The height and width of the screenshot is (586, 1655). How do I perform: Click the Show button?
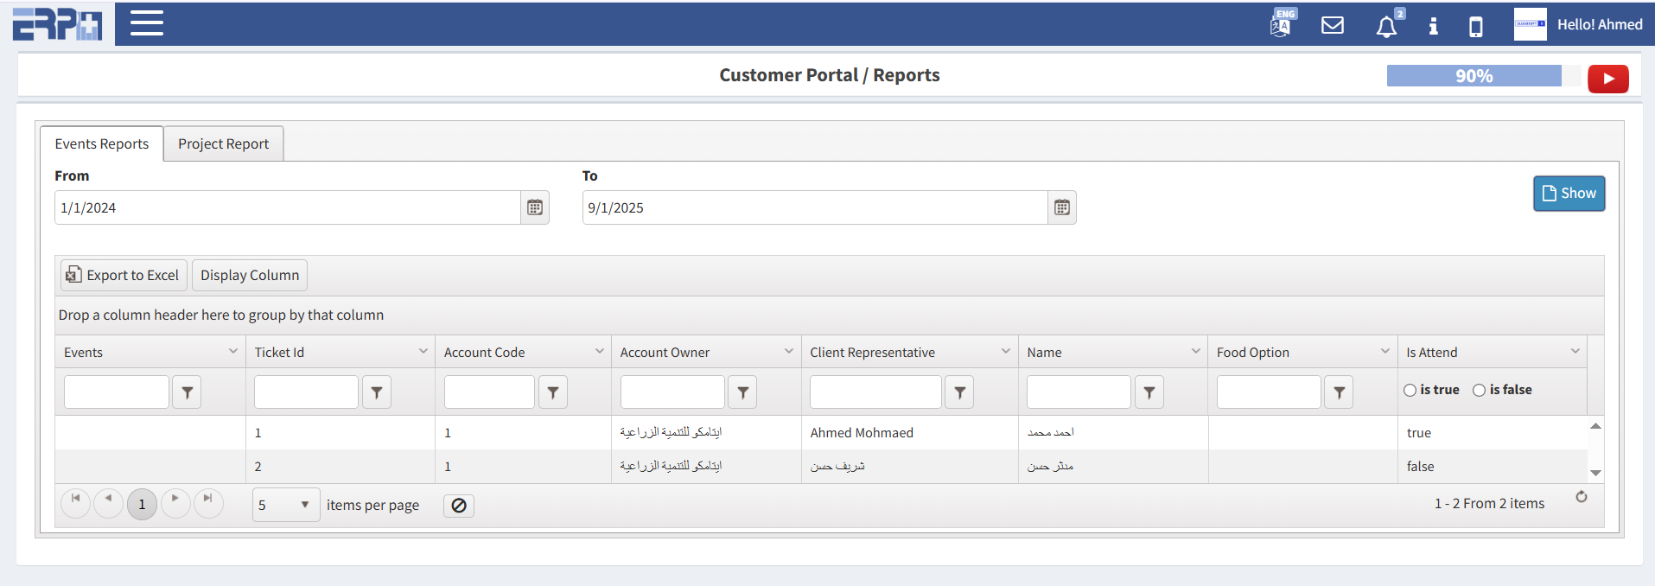pyautogui.click(x=1569, y=194)
